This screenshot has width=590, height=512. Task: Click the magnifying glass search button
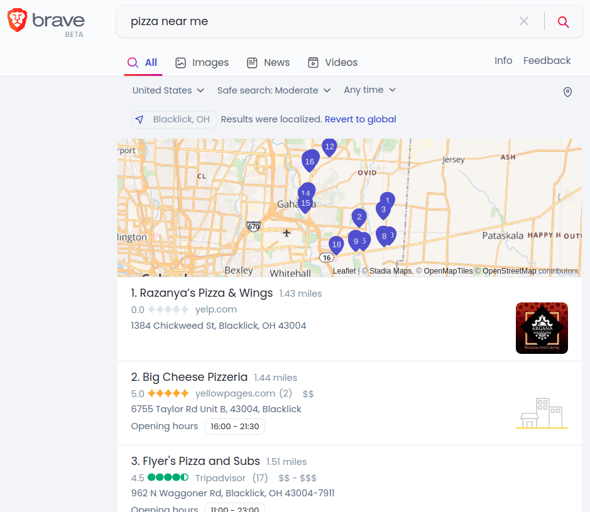tap(563, 21)
